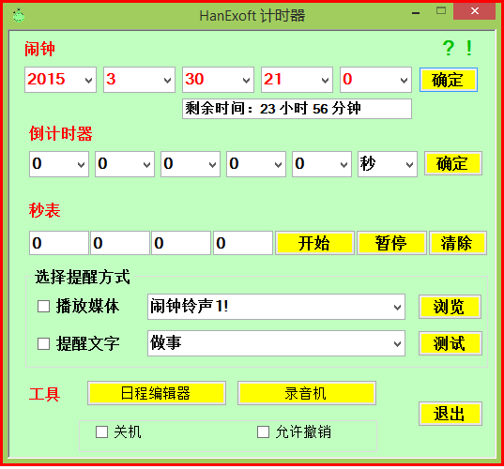The height and width of the screenshot is (469, 504).
Task: Open the alarm year dropdown showing 2015
Action: tap(60, 80)
